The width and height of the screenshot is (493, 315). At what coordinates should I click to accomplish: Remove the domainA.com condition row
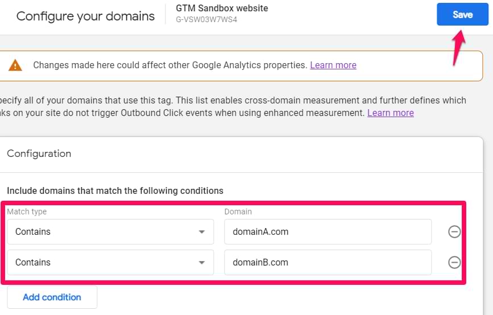tap(454, 231)
